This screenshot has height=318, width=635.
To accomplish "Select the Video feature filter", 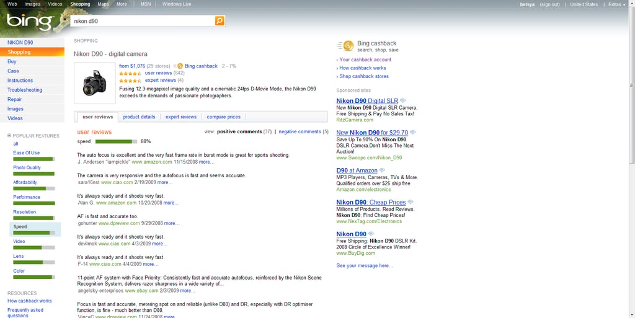I will click(19, 242).
